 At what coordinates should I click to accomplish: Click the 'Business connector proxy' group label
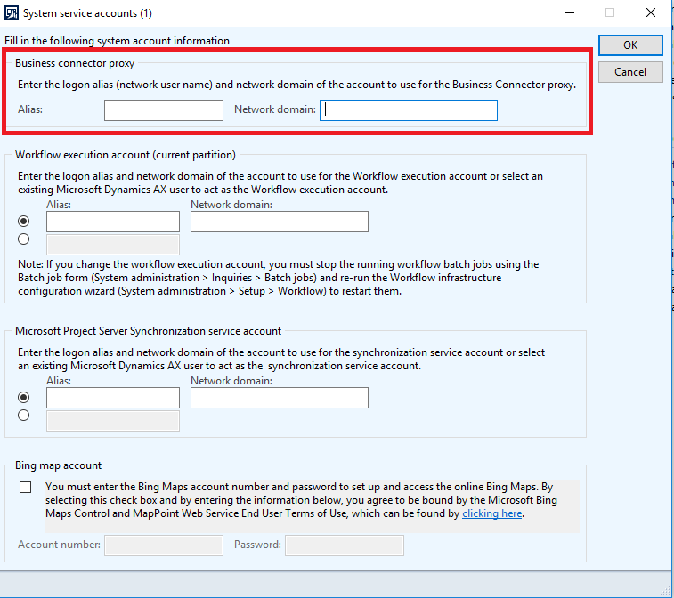[x=75, y=63]
